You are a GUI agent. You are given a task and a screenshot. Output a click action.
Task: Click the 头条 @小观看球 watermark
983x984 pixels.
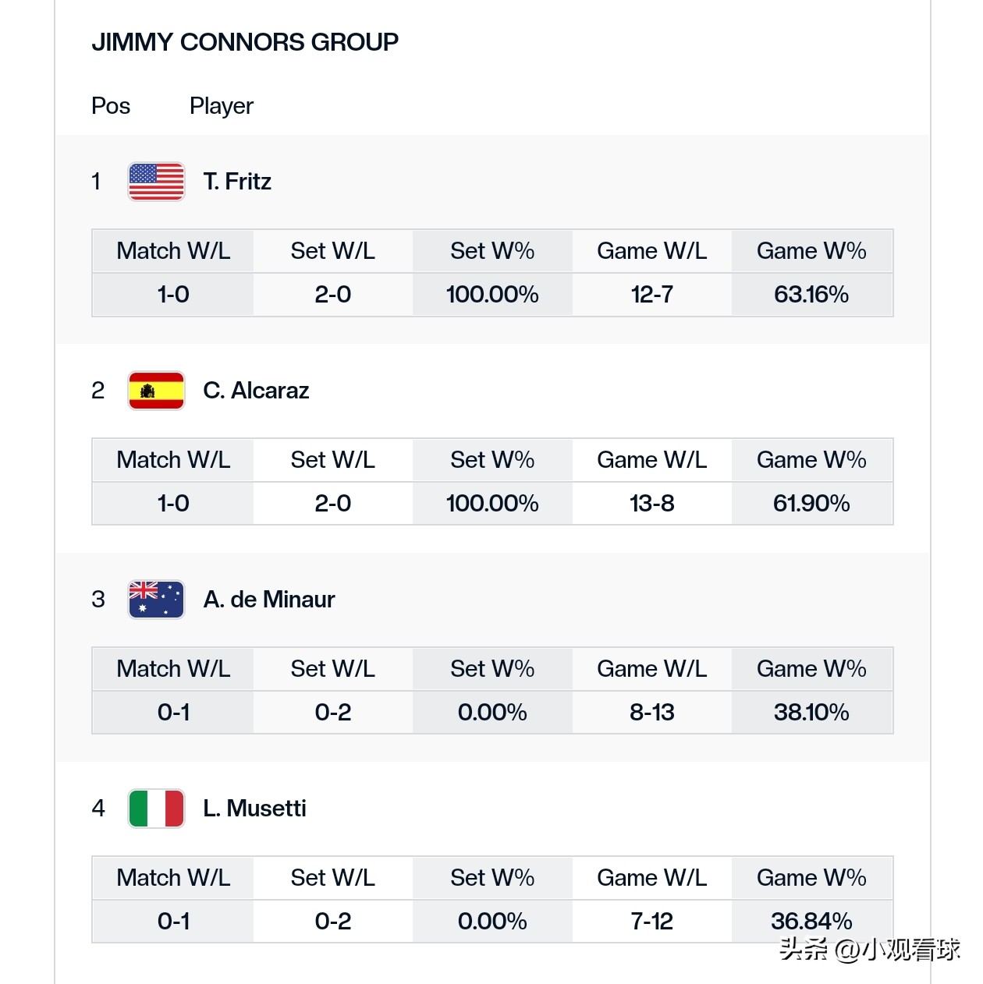click(870, 949)
